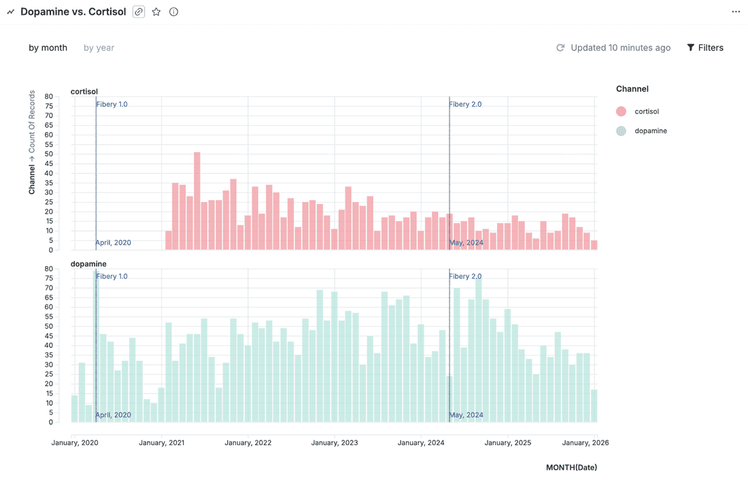Copy the report link via chain icon
This screenshot has height=490, width=748.
(x=139, y=12)
